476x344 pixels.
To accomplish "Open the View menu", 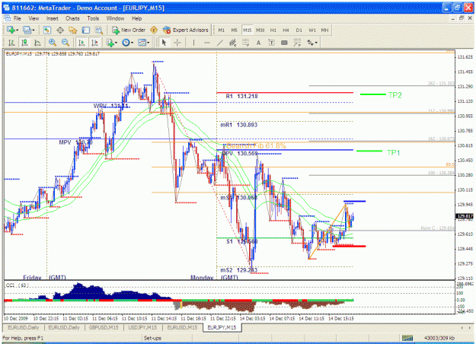I will (x=34, y=18).
